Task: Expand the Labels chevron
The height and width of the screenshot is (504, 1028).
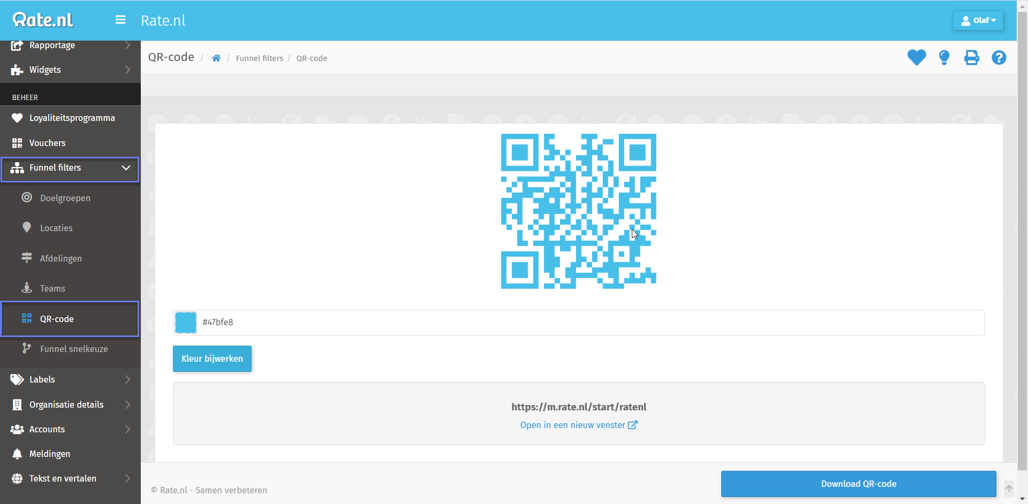Action: tap(127, 379)
